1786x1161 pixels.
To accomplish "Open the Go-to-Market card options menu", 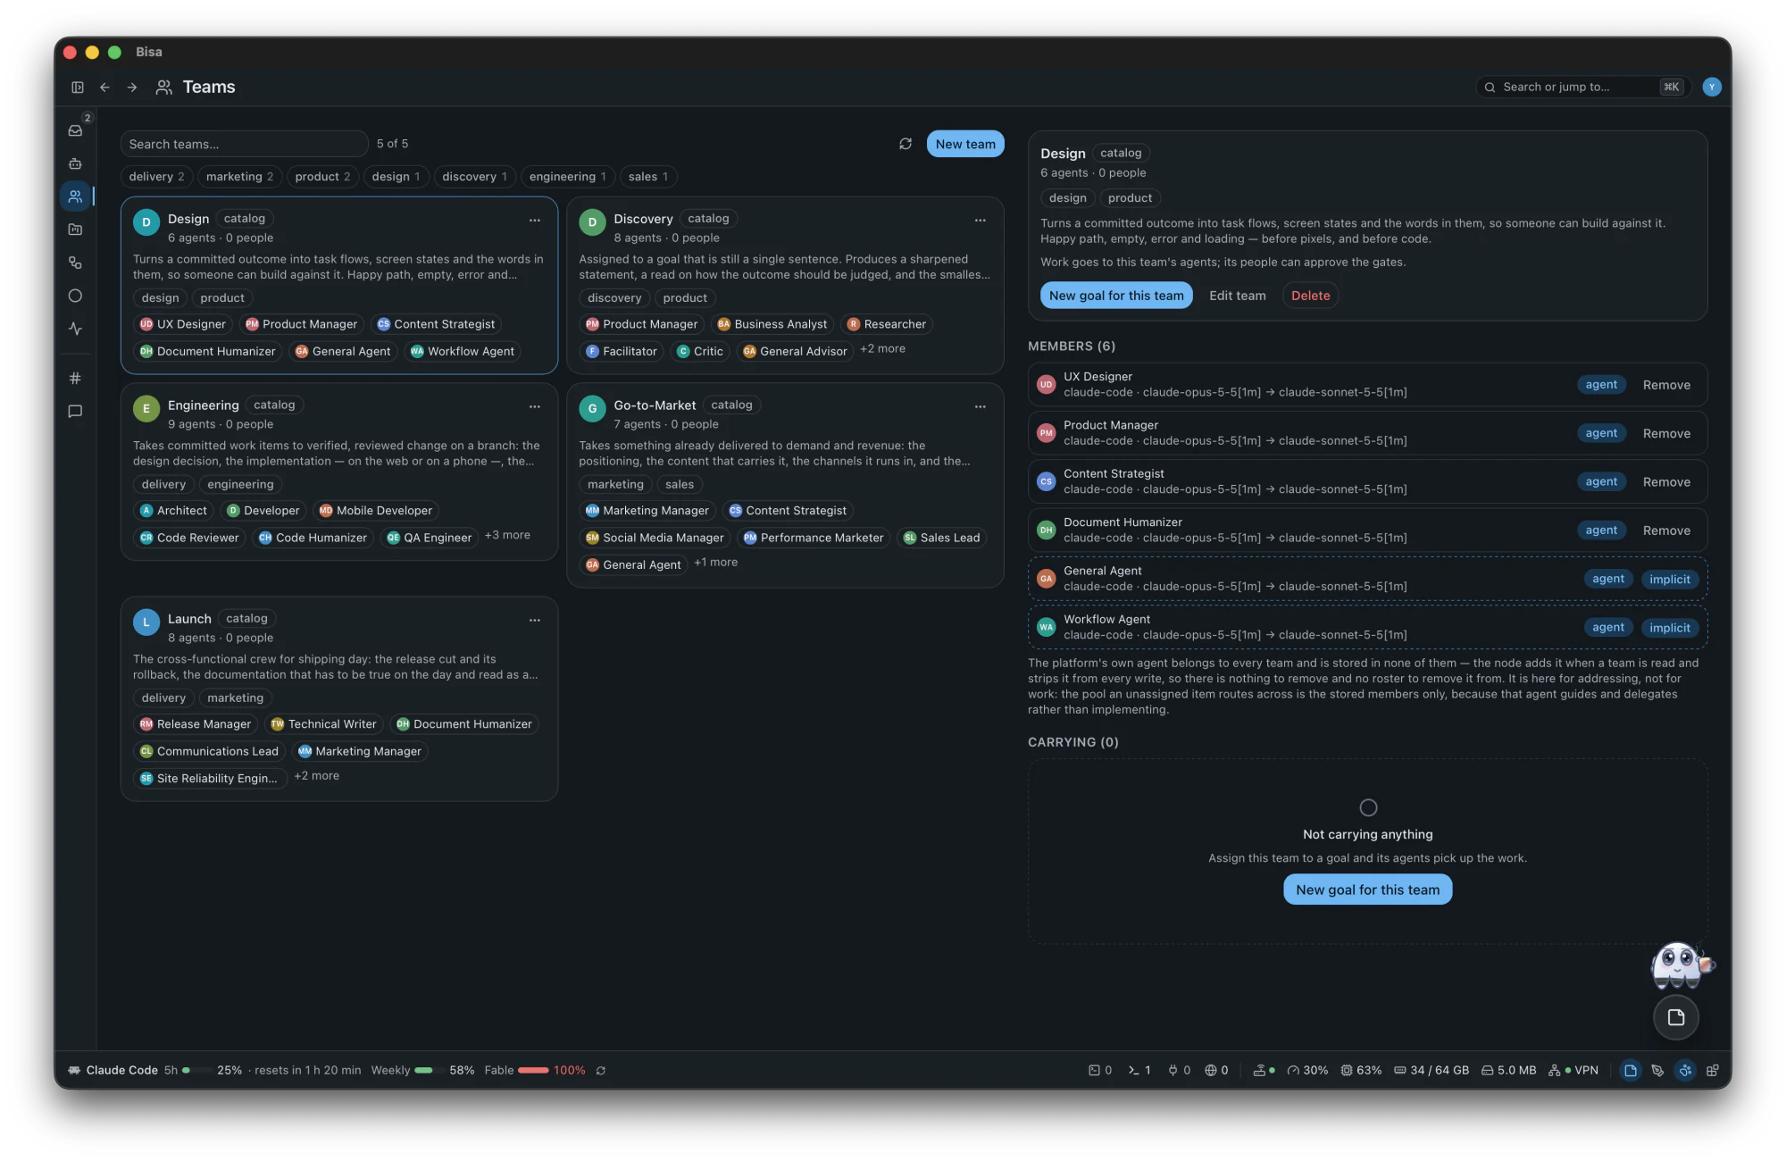I will [x=981, y=407].
